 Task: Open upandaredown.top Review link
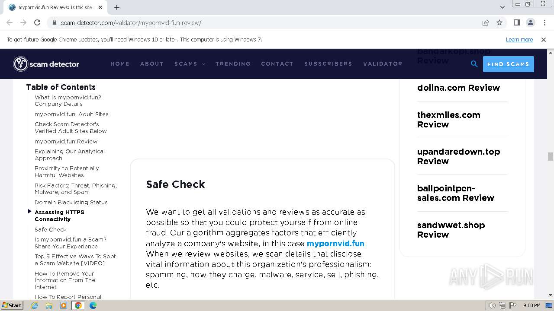[458, 156]
